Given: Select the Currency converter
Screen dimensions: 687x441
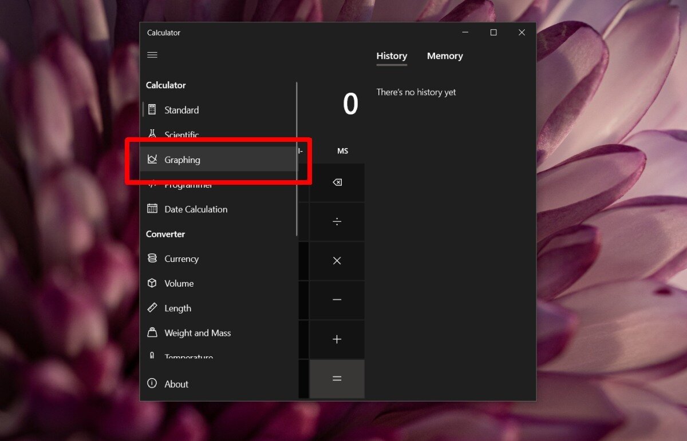Looking at the screenshot, I should point(181,259).
